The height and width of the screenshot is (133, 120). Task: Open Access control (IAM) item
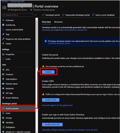14,30
